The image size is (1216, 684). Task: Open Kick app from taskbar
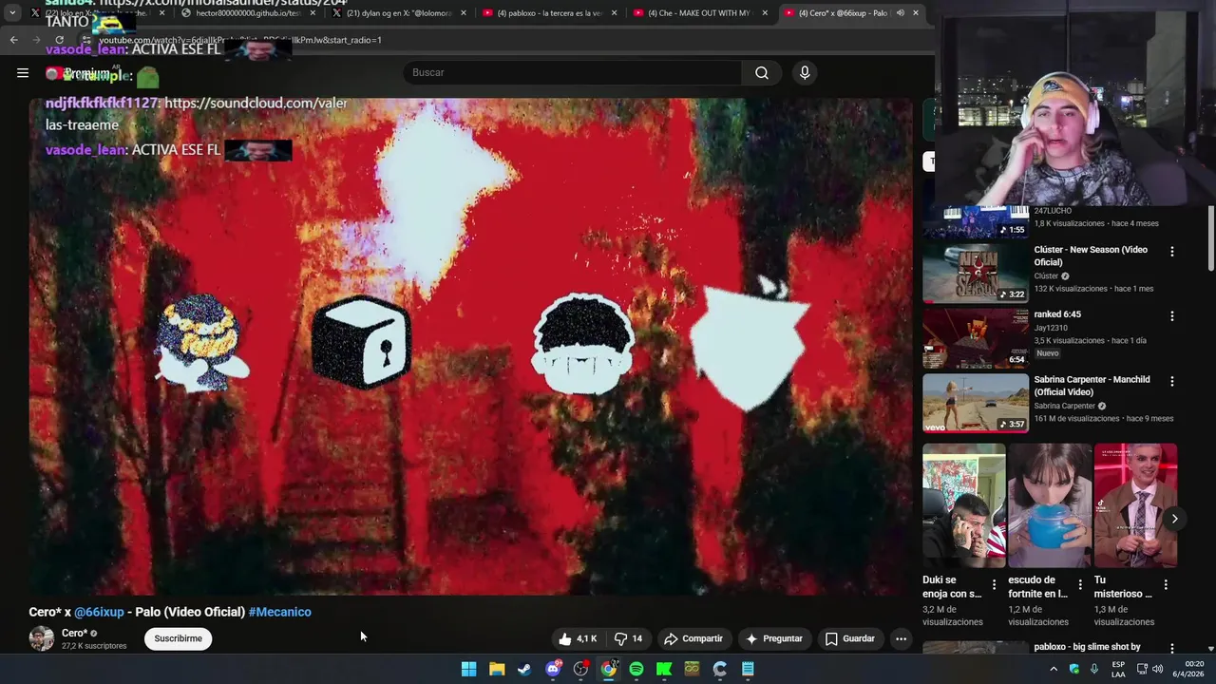[x=664, y=669]
